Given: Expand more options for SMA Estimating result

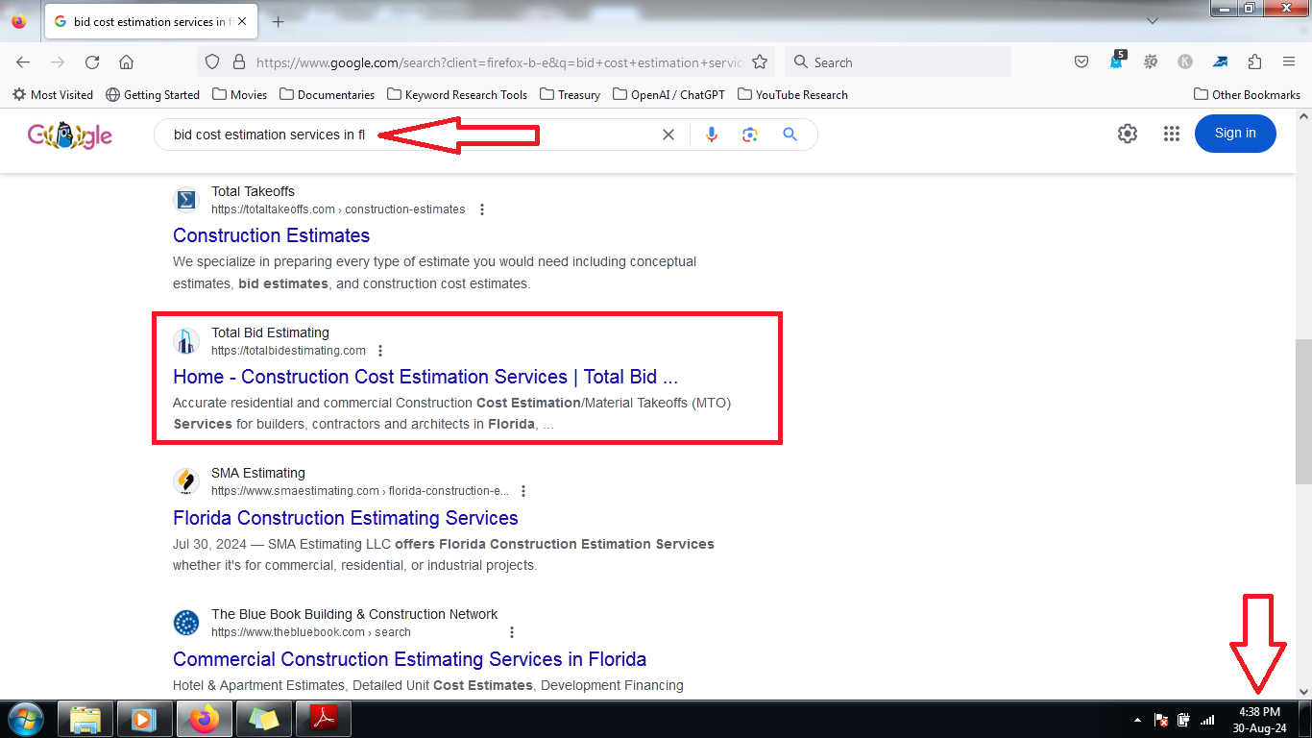Looking at the screenshot, I should [523, 491].
